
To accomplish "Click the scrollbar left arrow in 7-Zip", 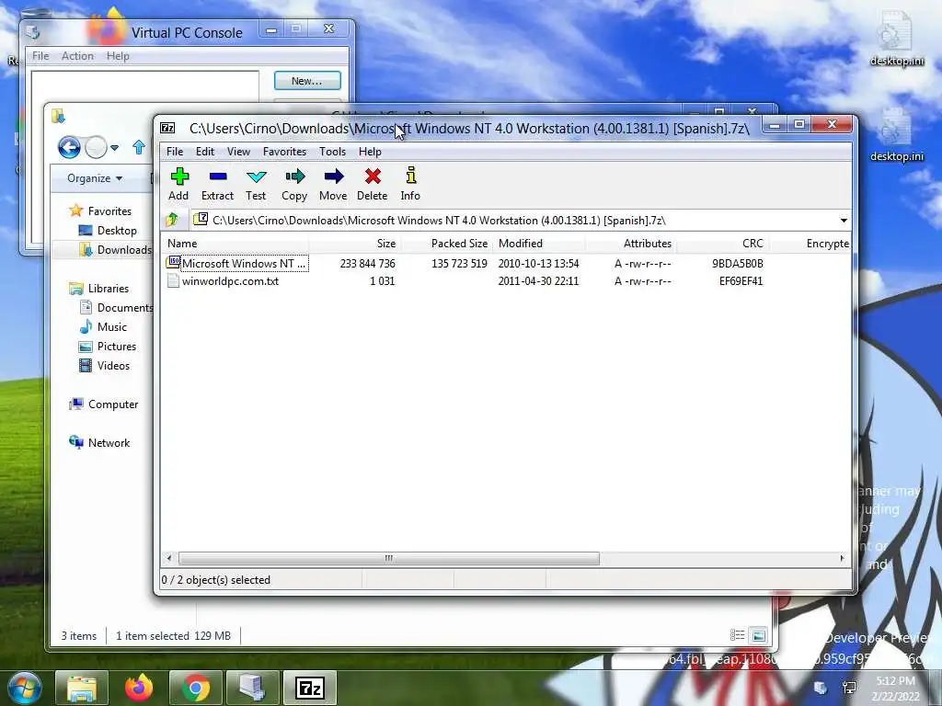I will 169,558.
